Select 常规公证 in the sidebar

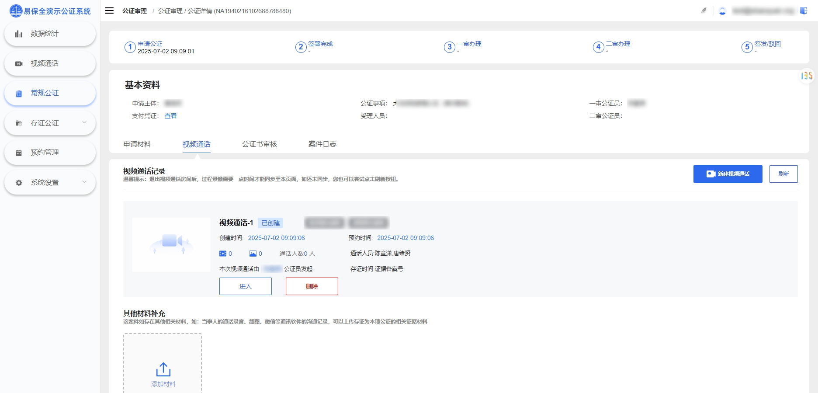click(x=50, y=93)
